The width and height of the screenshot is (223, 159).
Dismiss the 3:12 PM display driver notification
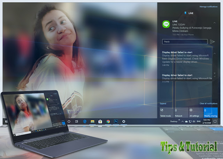click(x=215, y=73)
